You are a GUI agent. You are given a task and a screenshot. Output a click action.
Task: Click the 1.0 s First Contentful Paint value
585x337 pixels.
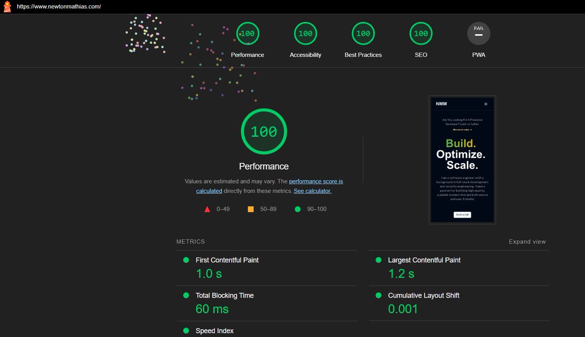point(209,274)
